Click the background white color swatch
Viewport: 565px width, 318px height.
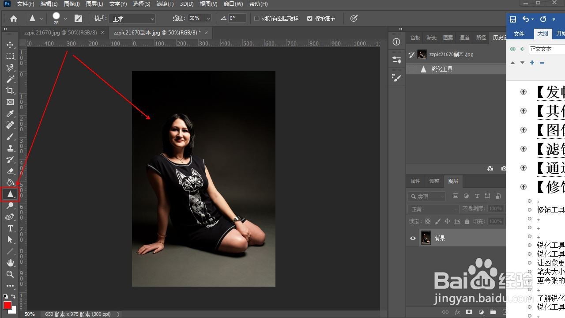coord(13,310)
